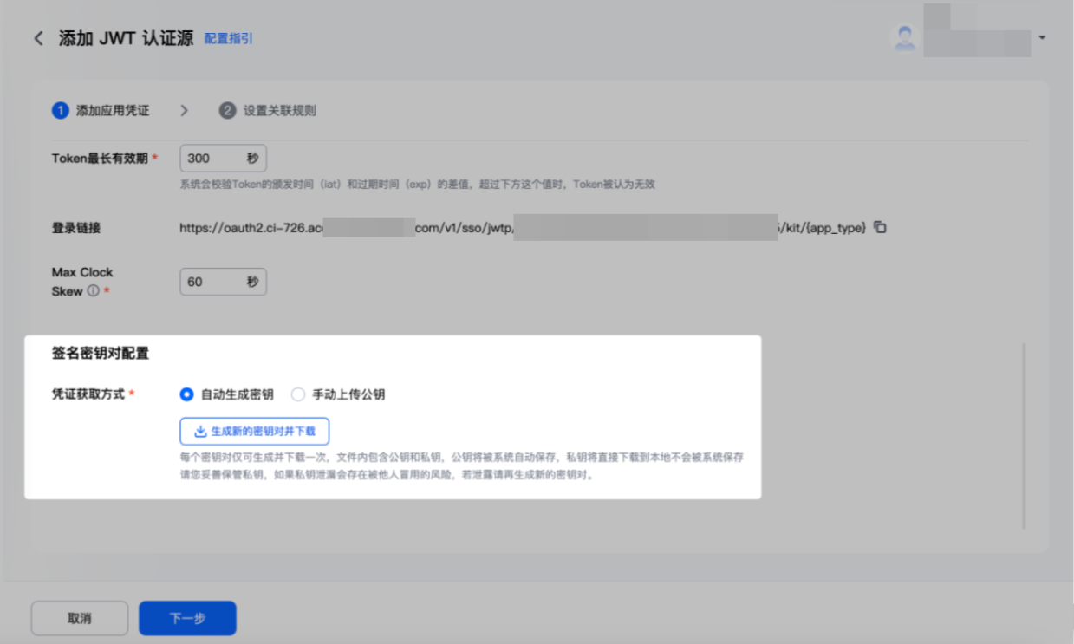Screen dimensions: 1074x644
Task: Click 生成新的密钥对并下载 button
Action: [x=255, y=431]
